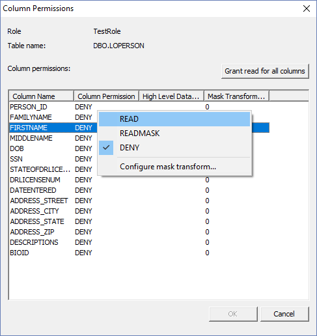Click the Column Permission header
The height and width of the screenshot is (336, 317).
106,96
